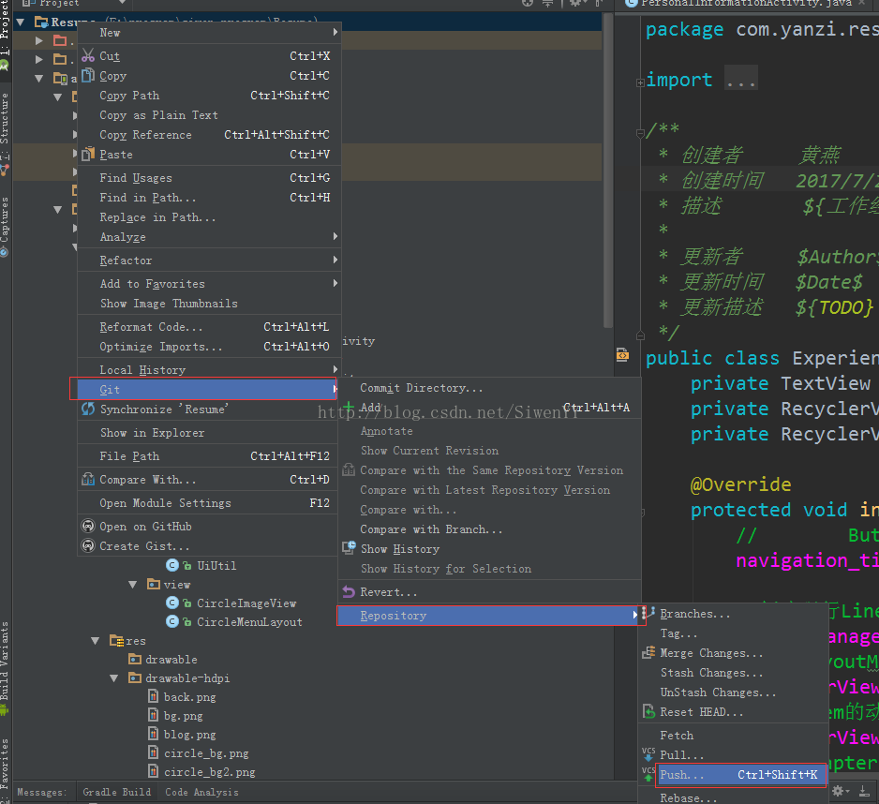Open the Local History submenu arrow
The width and height of the screenshot is (879, 804).
click(x=335, y=369)
